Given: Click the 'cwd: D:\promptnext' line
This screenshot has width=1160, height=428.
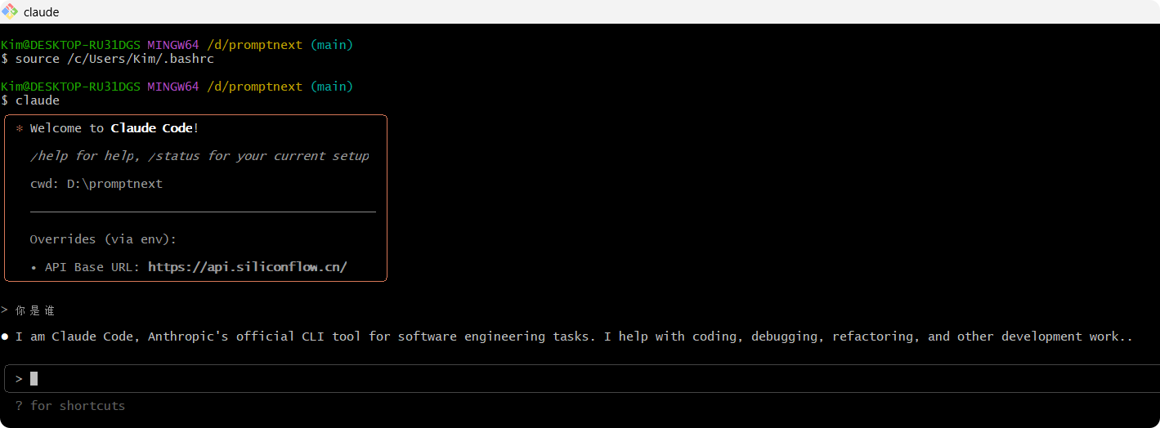Looking at the screenshot, I should click(x=96, y=184).
